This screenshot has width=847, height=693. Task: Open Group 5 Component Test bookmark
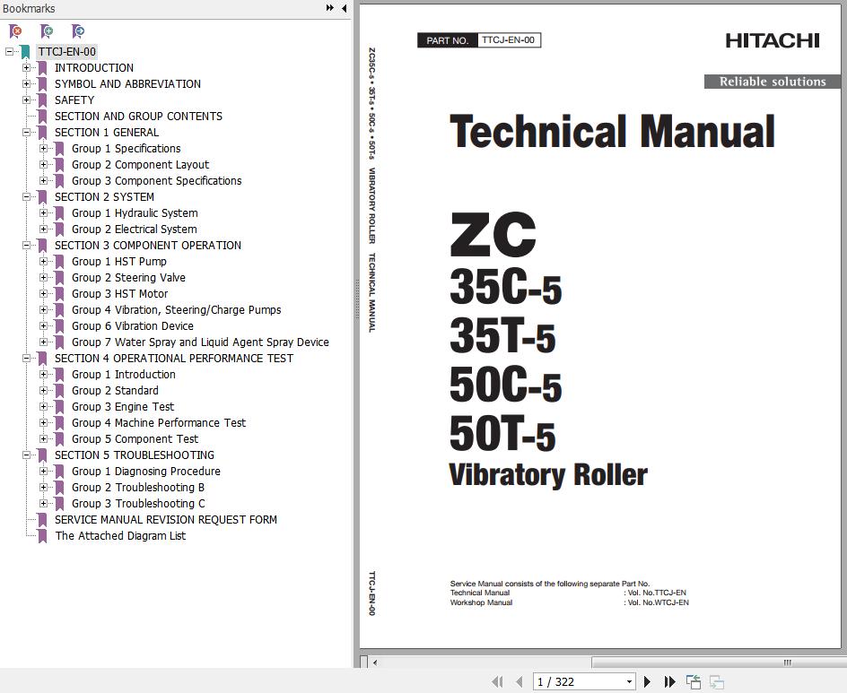(135, 439)
